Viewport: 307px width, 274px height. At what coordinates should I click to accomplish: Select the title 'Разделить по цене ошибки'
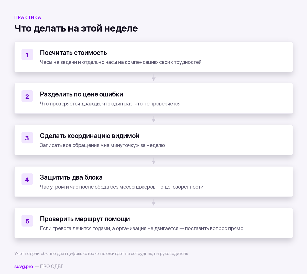pyautogui.click(x=82, y=94)
